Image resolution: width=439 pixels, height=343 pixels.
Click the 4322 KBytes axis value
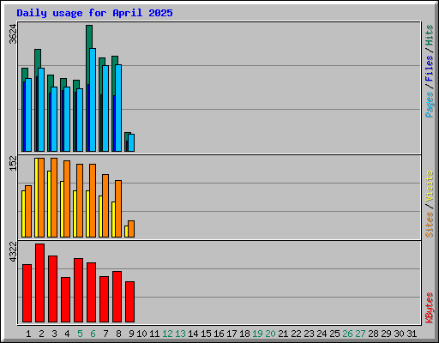pyautogui.click(x=13, y=252)
